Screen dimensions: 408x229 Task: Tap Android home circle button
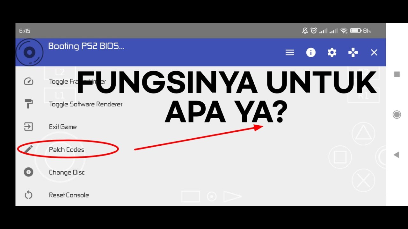coord(397,114)
